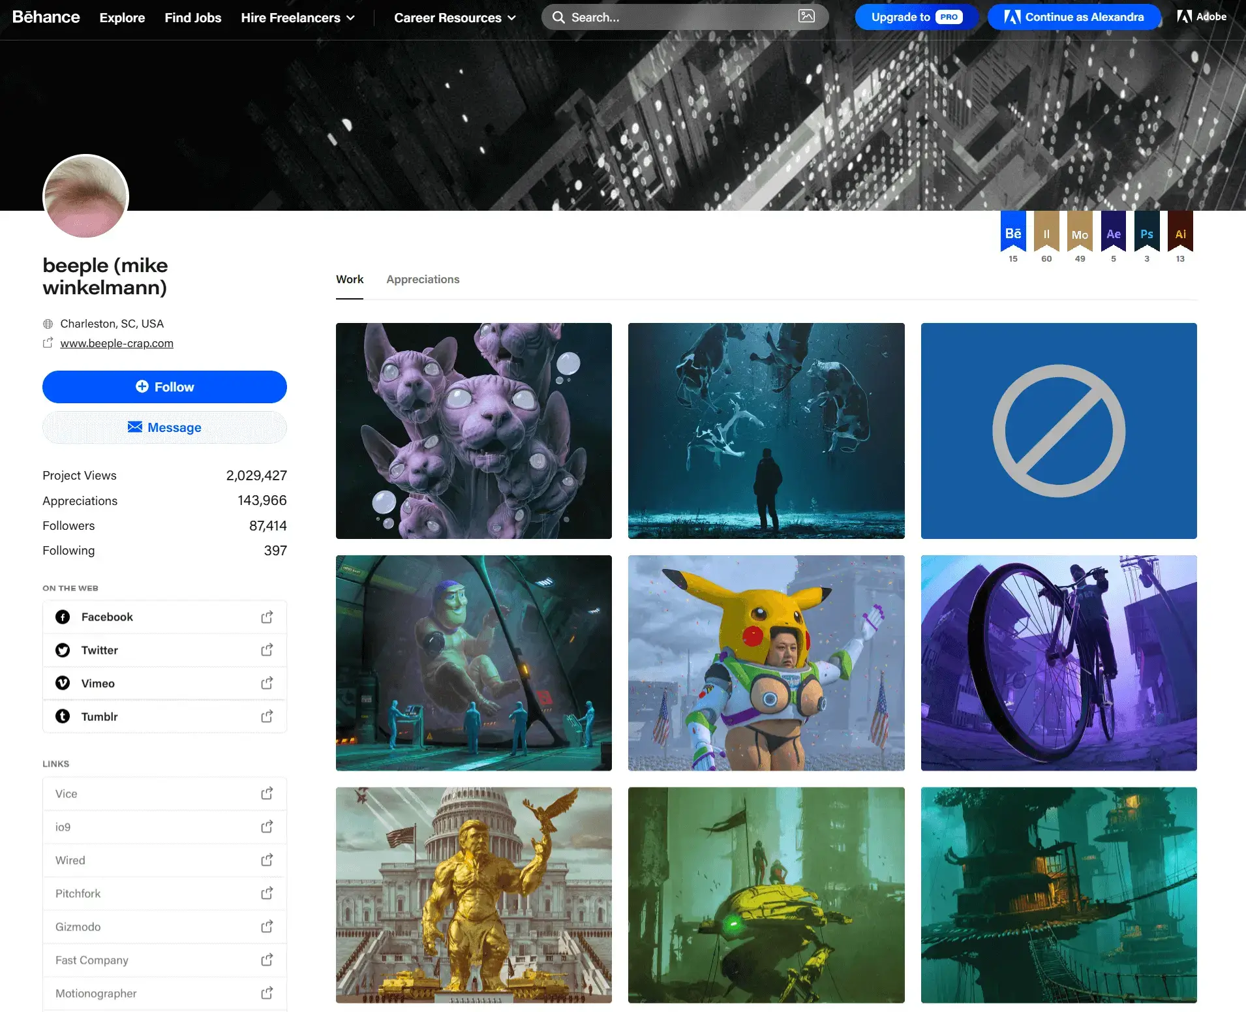Click external link icon beside Vice
This screenshot has height=1012, width=1246.
(x=267, y=793)
